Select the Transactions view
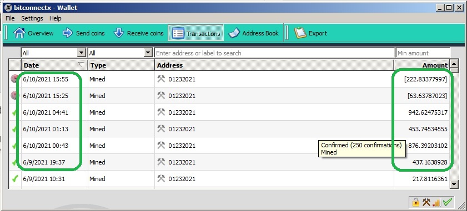The height and width of the screenshot is (211, 467). tap(196, 33)
